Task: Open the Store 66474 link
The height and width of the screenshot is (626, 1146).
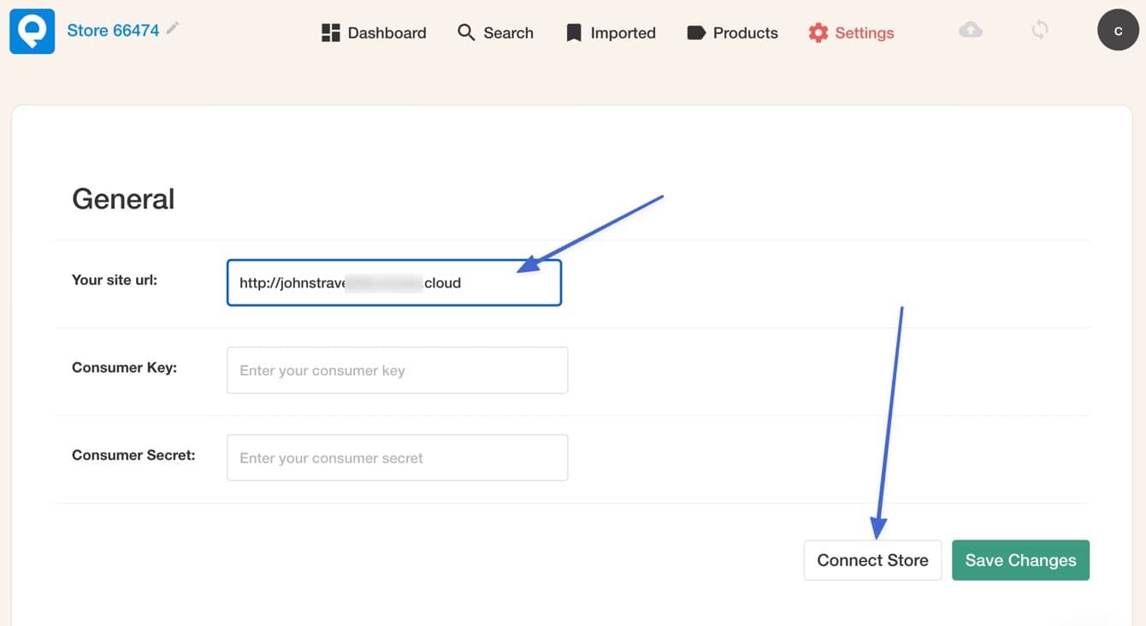Action: (113, 30)
